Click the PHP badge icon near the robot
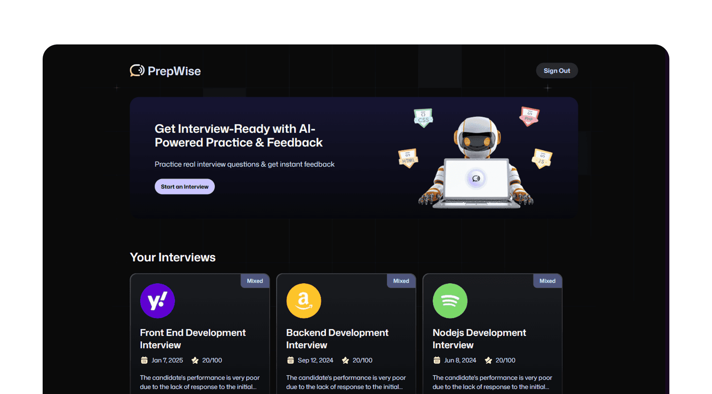 click(x=529, y=116)
